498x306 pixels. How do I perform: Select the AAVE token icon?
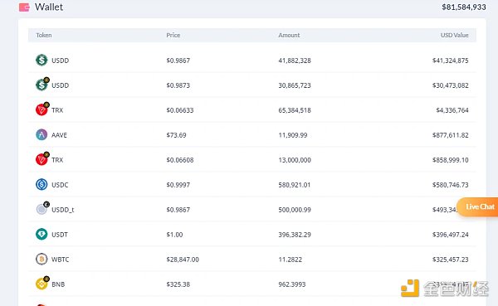pos(41,134)
